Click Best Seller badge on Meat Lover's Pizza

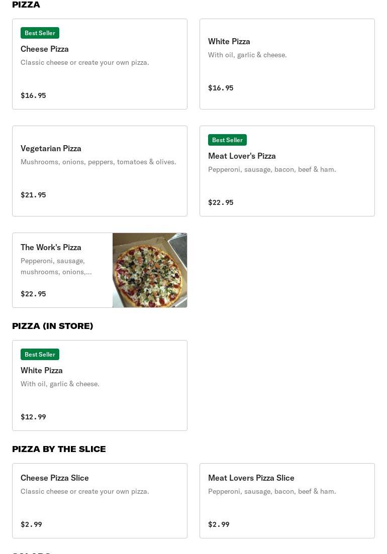pyautogui.click(x=227, y=140)
